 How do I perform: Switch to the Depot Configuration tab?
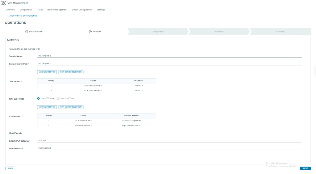[x=82, y=10]
